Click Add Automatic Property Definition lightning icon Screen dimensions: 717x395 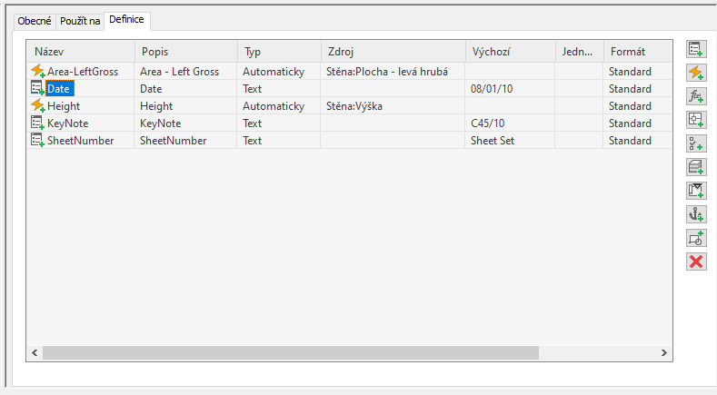pos(696,73)
